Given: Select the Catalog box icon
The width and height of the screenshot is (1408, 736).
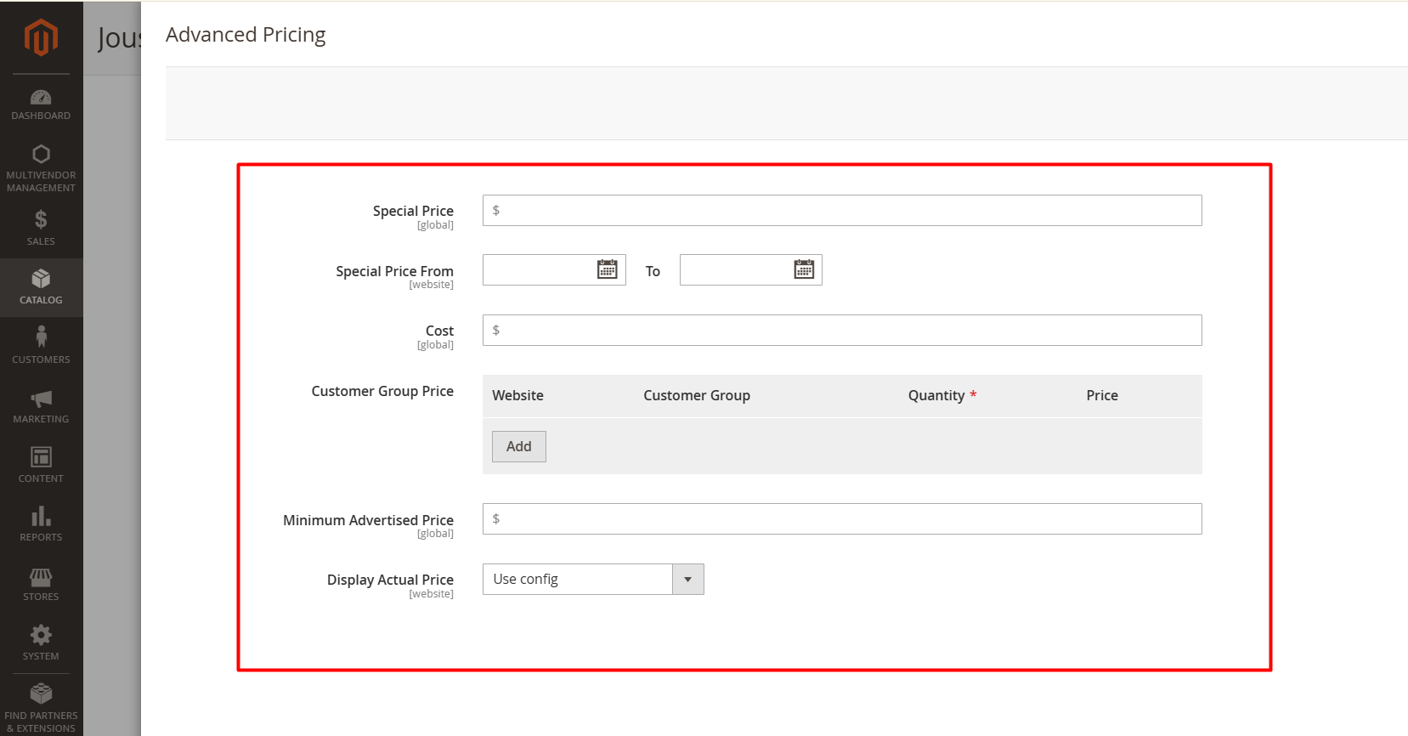Looking at the screenshot, I should [x=41, y=279].
